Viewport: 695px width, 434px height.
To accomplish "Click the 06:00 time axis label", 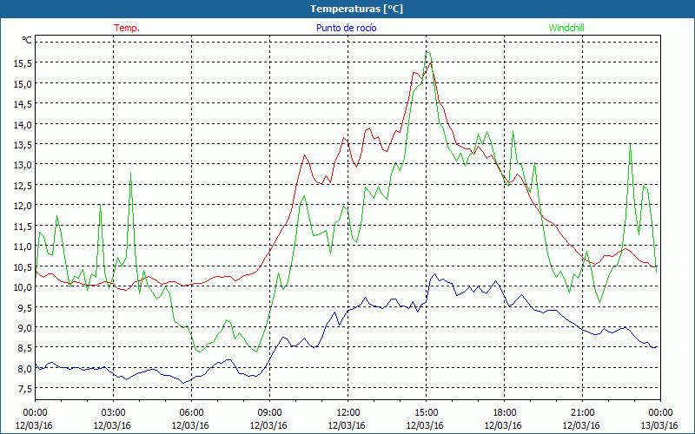I will click(x=191, y=413).
